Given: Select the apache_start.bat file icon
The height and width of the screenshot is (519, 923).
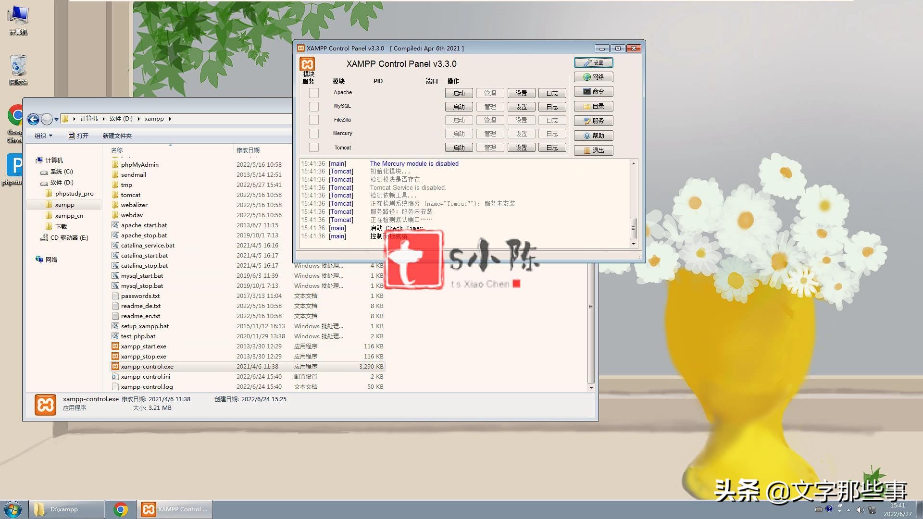Looking at the screenshot, I should (x=115, y=225).
